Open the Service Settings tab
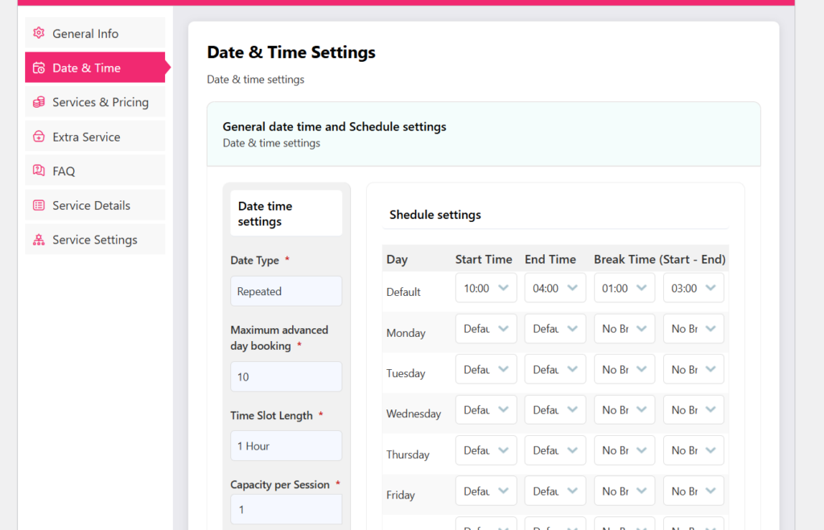This screenshot has width=824, height=530. click(x=95, y=239)
